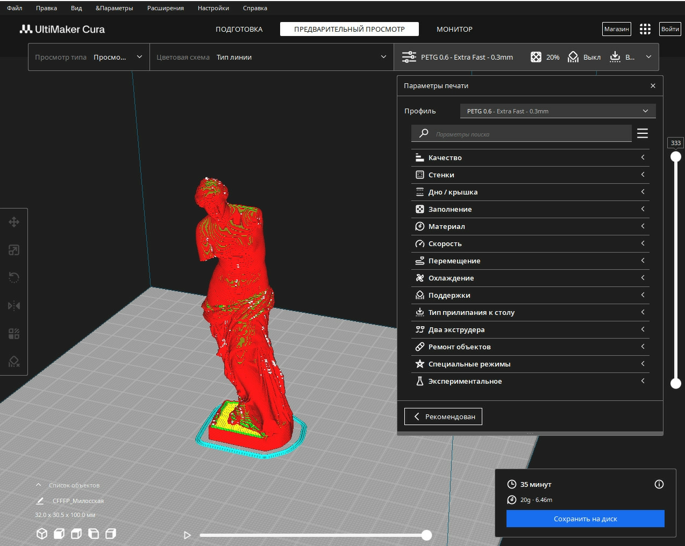Click the Параметры поиска search field
The image size is (685, 546).
click(522, 133)
